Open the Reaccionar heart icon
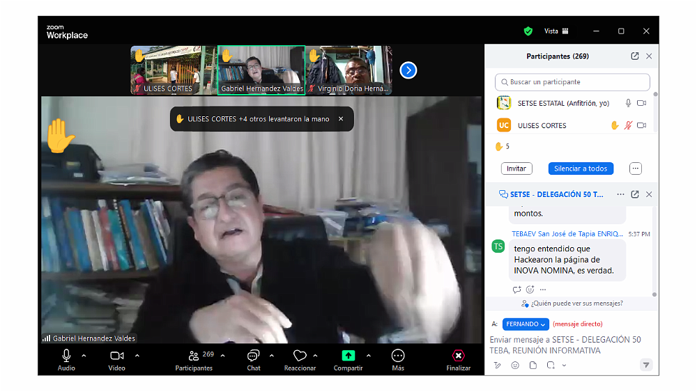Screen dimensions: 697x392 (x=300, y=356)
